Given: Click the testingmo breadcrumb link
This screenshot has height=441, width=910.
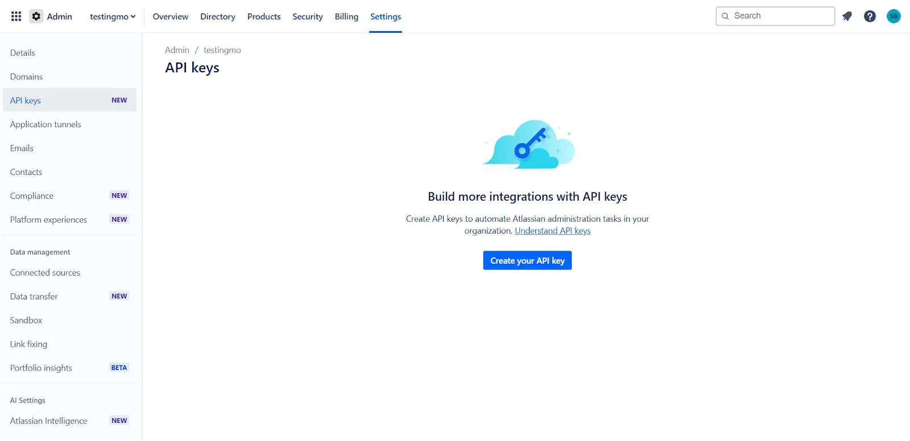Looking at the screenshot, I should pyautogui.click(x=222, y=50).
